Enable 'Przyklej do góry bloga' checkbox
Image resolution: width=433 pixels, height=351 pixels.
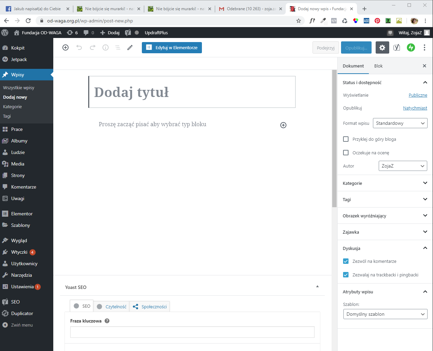346,139
